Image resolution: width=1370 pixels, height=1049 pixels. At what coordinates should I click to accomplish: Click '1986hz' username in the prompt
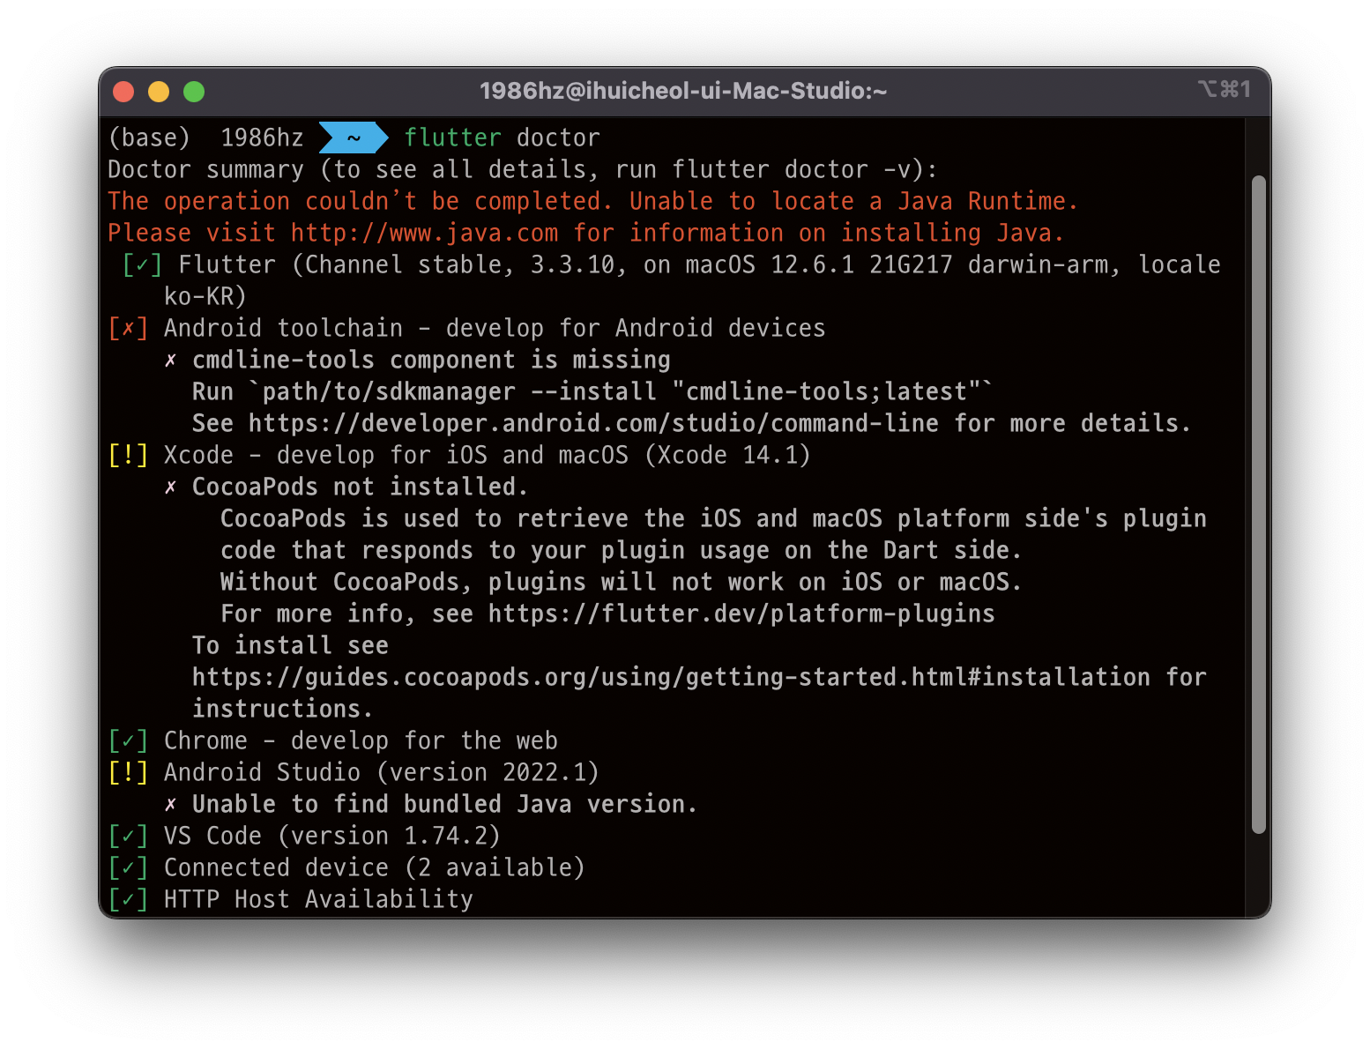[262, 138]
